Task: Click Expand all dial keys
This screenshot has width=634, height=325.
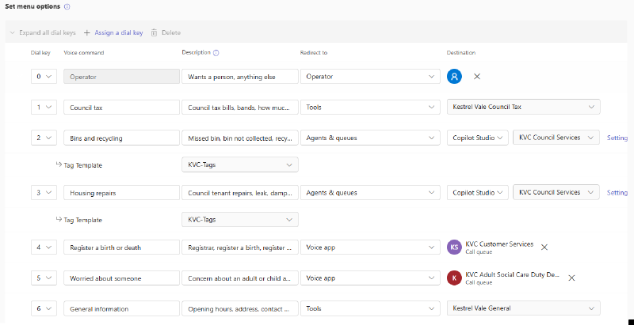Action: point(43,32)
